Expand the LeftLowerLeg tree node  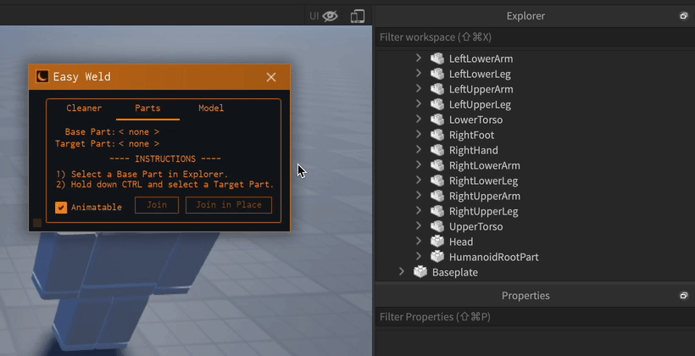(418, 74)
